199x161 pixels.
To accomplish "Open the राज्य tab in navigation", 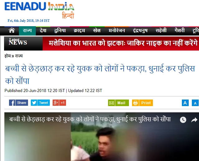I will coord(27,31).
